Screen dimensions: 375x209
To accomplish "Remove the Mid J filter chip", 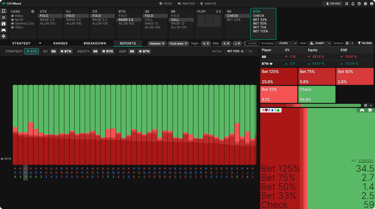I will (239, 43).
